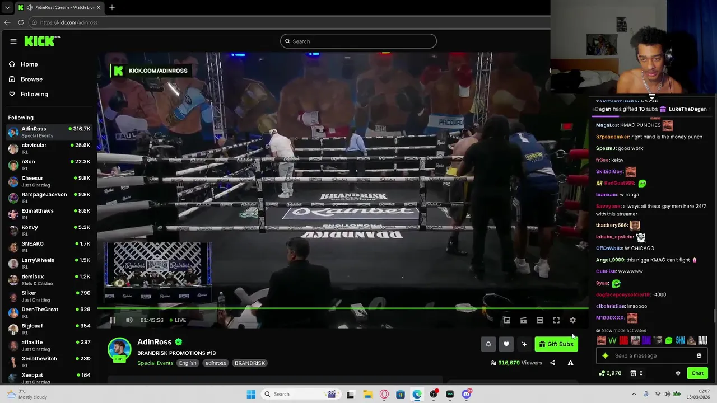Click the KICK logo
The image size is (717, 403).
(42, 41)
